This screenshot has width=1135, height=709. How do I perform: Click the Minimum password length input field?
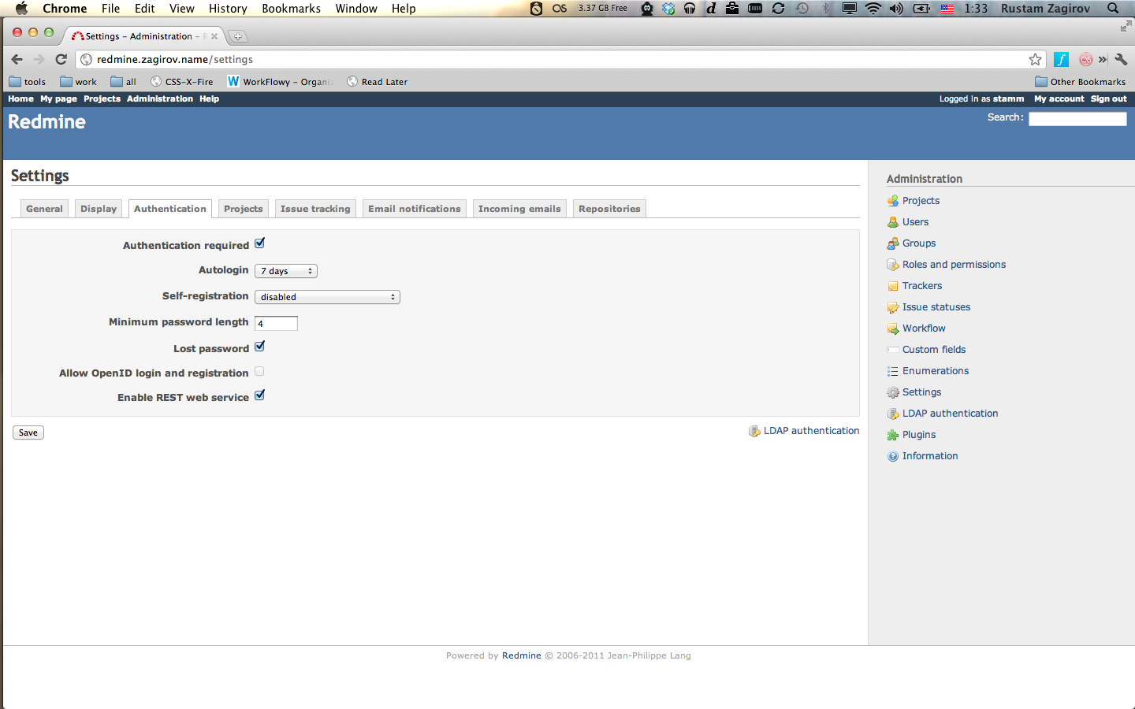tap(275, 323)
